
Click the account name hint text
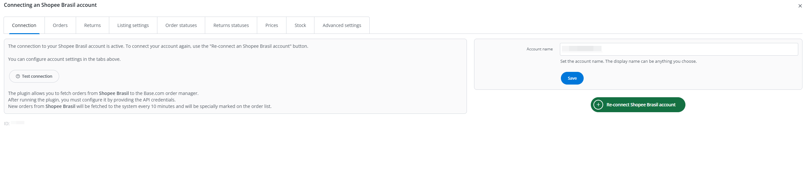point(628,61)
